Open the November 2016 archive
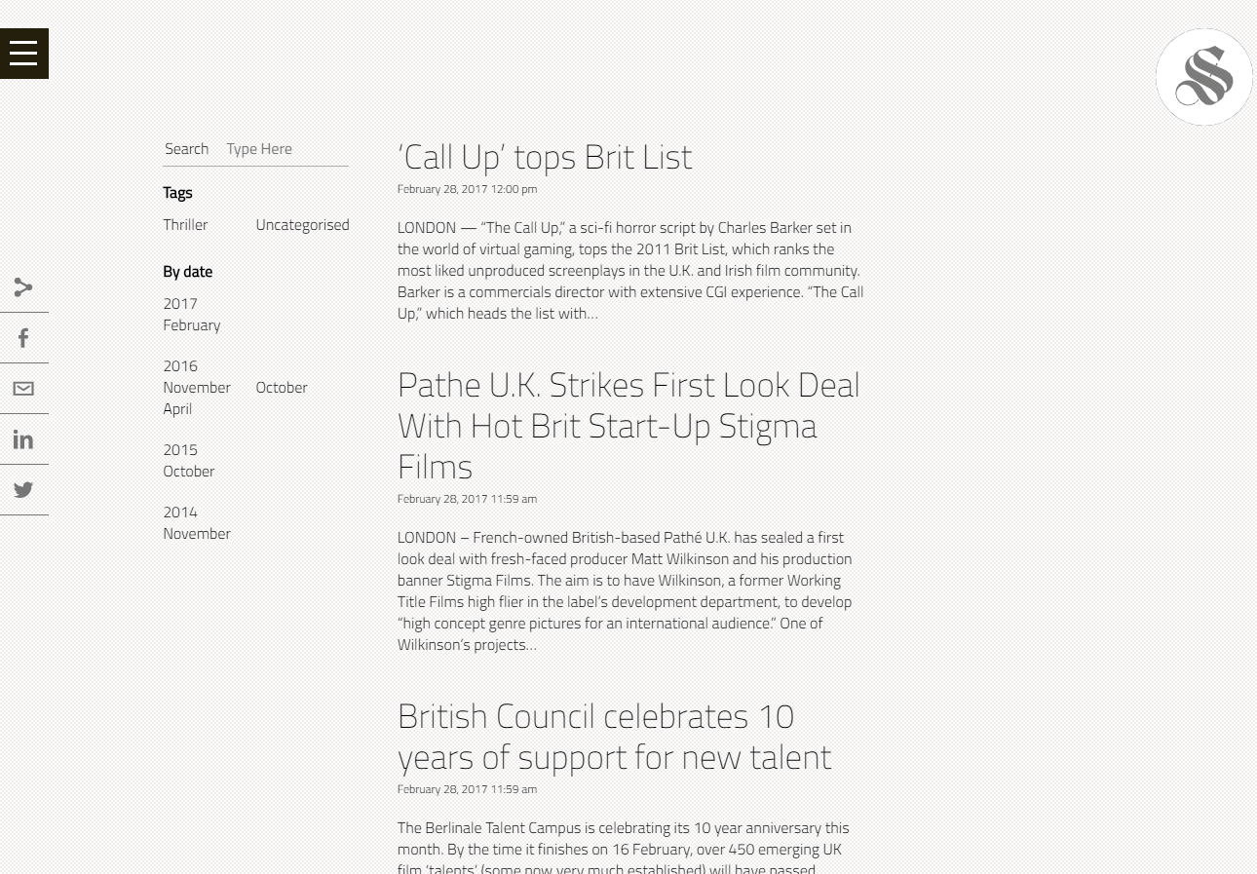The width and height of the screenshot is (1257, 874). tap(197, 388)
